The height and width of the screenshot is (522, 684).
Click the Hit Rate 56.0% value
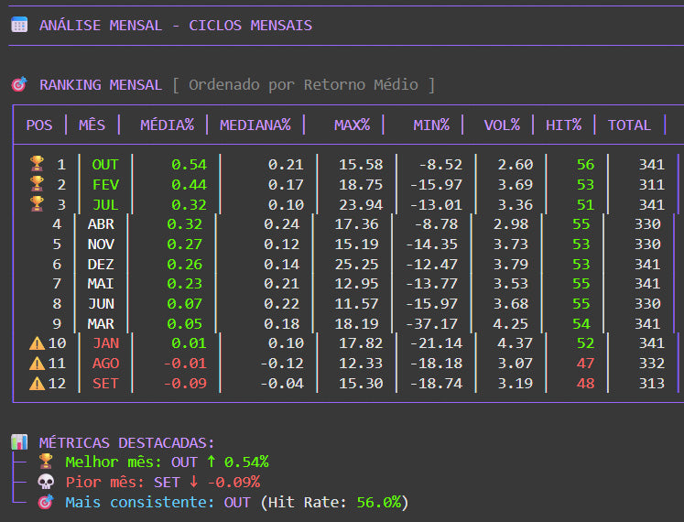tap(378, 503)
